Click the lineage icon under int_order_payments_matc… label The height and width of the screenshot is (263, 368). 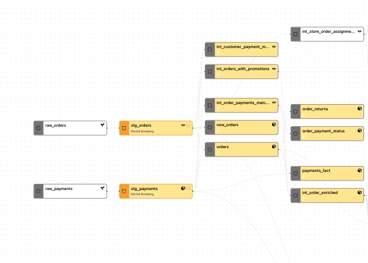tap(218, 108)
